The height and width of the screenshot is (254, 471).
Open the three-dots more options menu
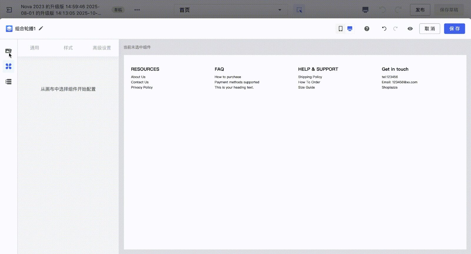pos(137,10)
